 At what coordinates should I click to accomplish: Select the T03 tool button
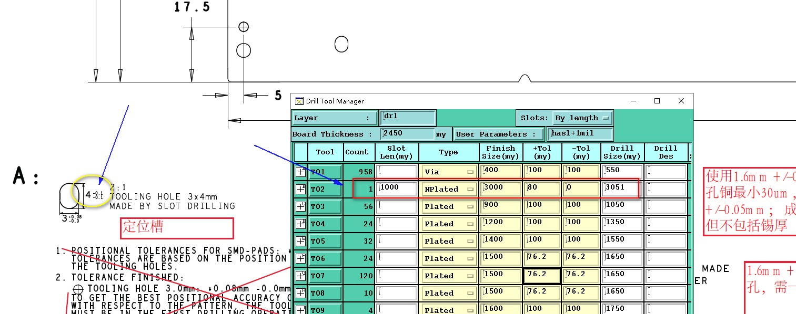325,206
